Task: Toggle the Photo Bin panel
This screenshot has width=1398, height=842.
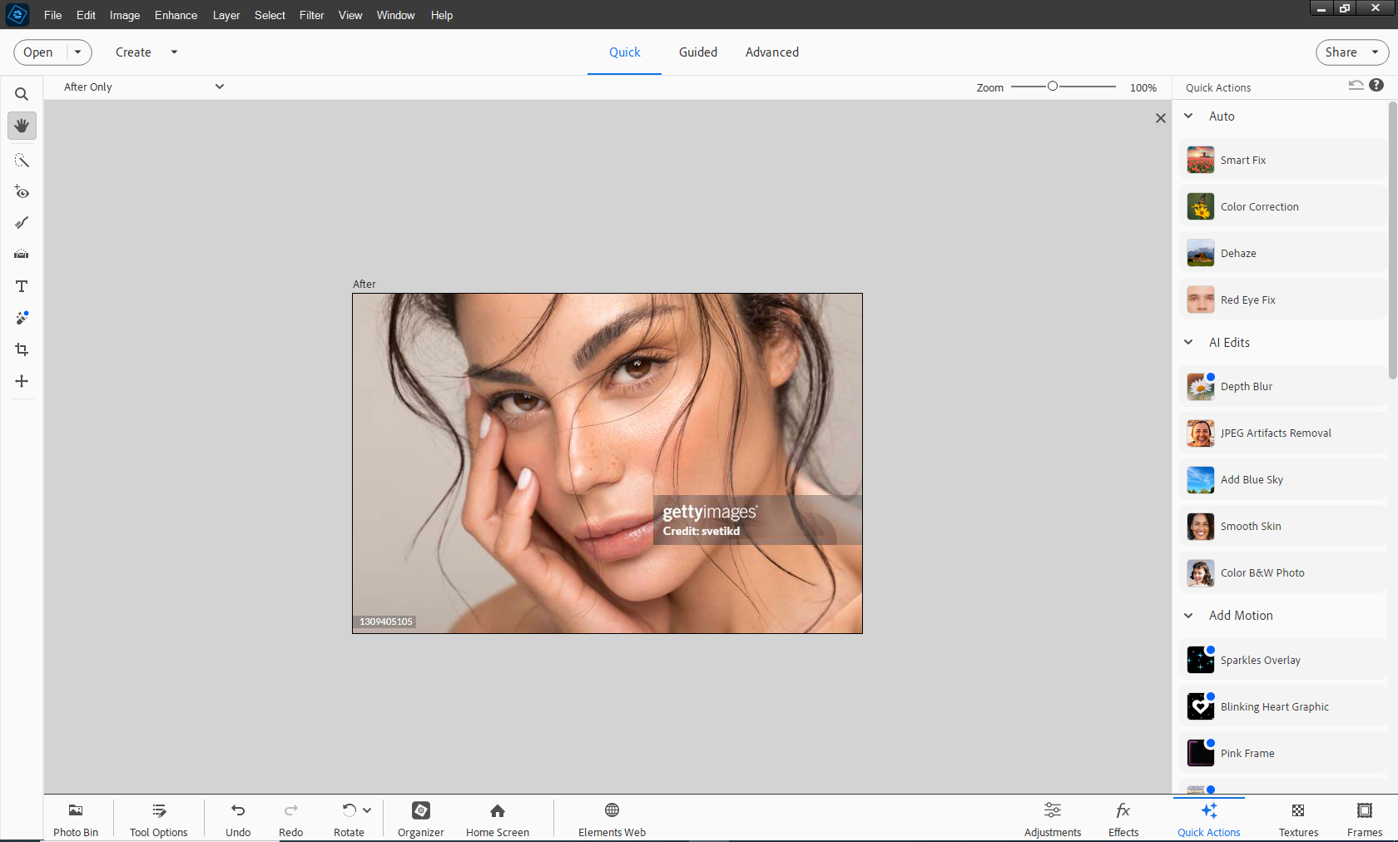Action: pyautogui.click(x=76, y=819)
